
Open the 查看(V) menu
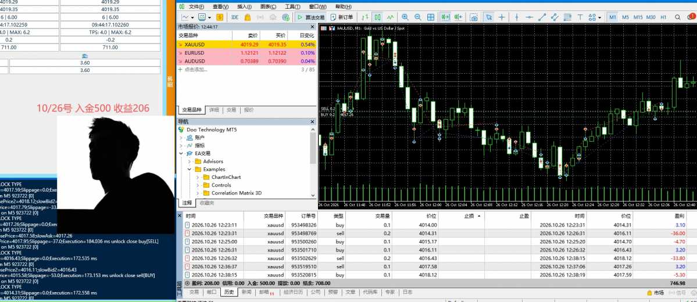tap(220, 6)
